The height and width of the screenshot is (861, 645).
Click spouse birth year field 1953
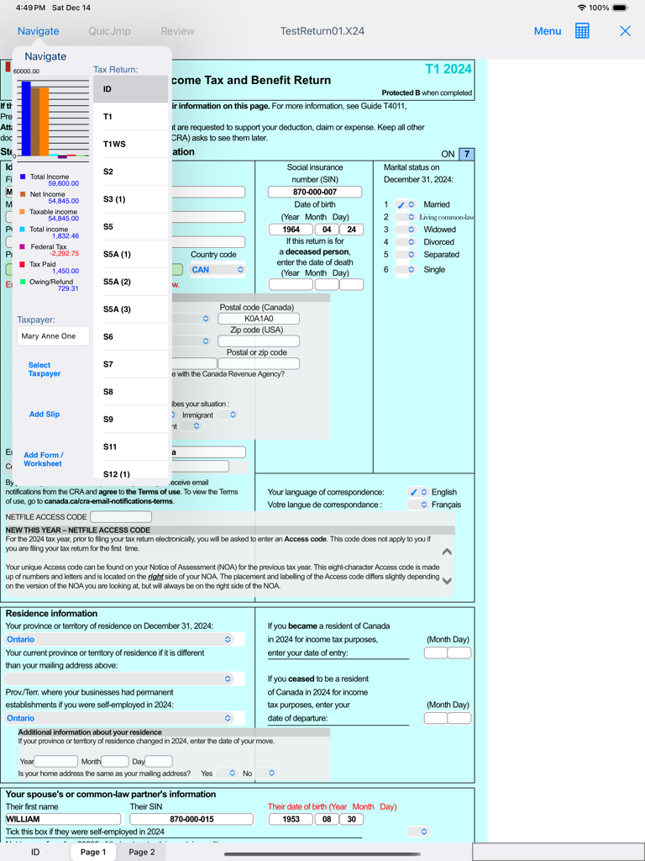coord(291,819)
